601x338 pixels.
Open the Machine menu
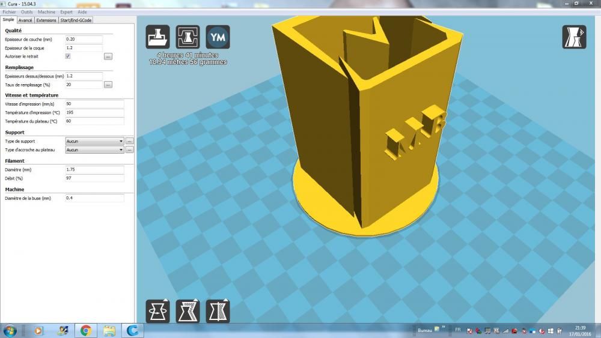[46, 12]
